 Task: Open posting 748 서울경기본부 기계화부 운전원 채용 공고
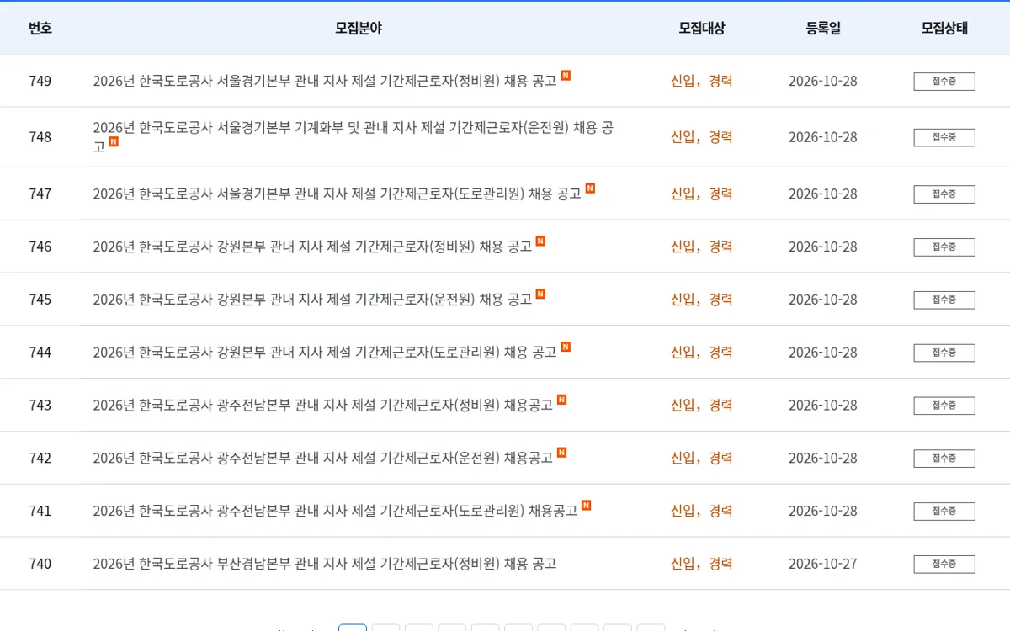[353, 136]
